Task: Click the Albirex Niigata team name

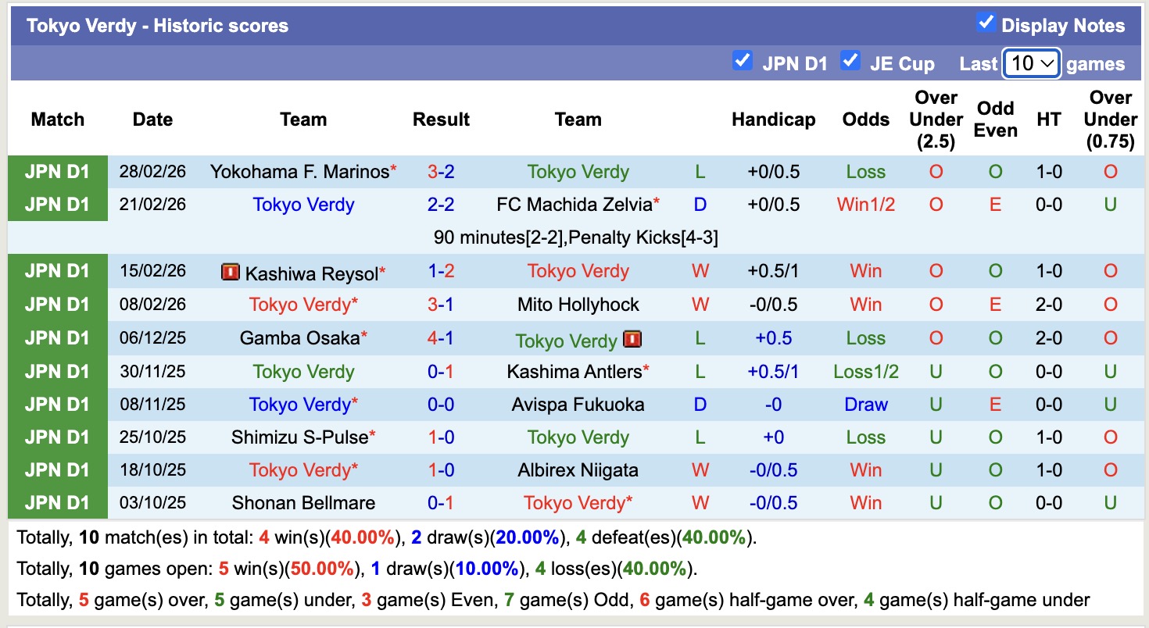Action: pos(578,470)
